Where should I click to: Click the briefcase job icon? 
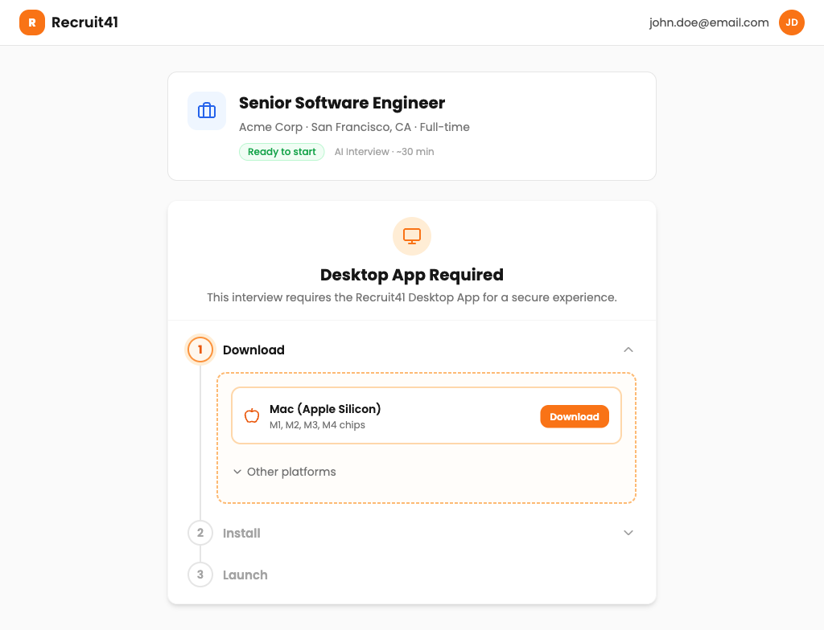click(x=207, y=111)
